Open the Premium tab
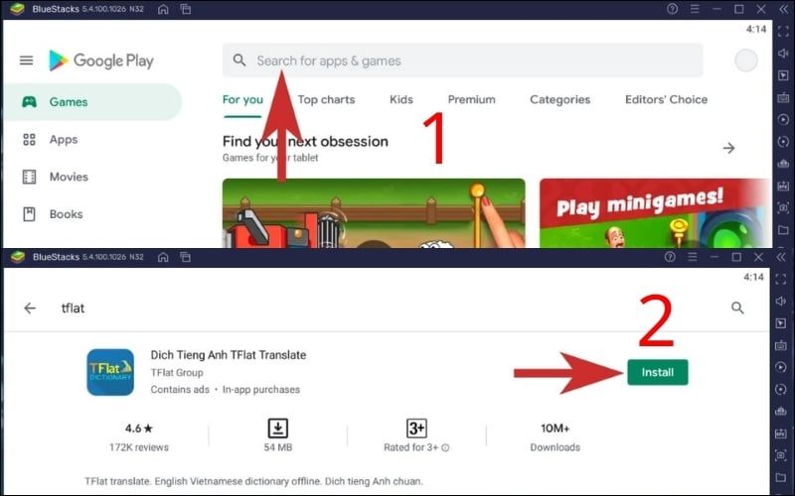This screenshot has height=496, width=795. pyautogui.click(x=471, y=100)
